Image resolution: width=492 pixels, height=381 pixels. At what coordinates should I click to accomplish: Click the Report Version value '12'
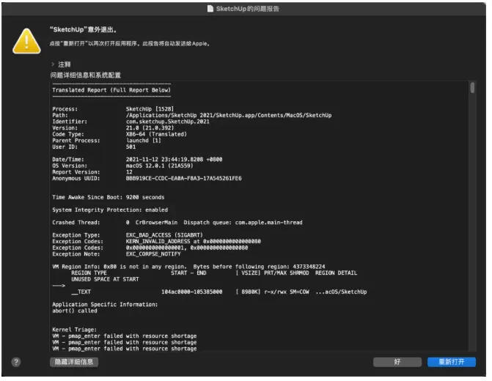[x=129, y=172]
